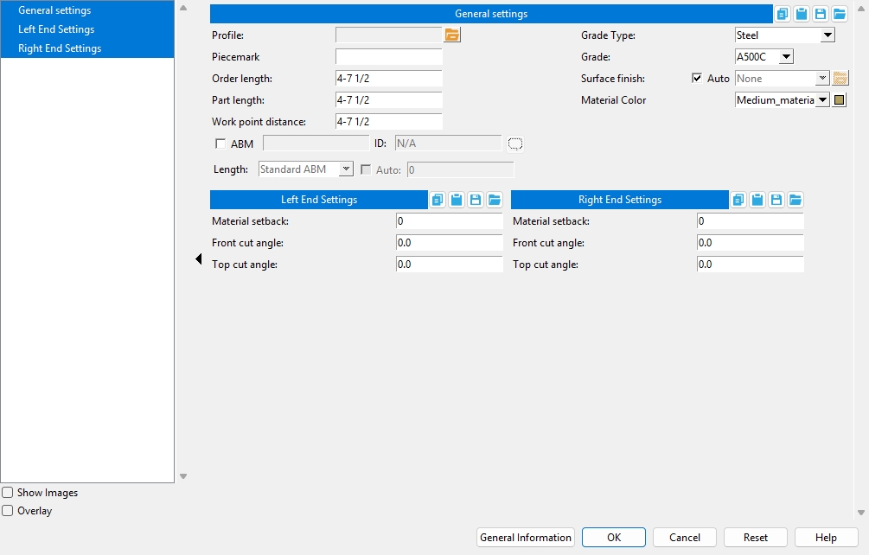Click the General Information button

pos(526,538)
